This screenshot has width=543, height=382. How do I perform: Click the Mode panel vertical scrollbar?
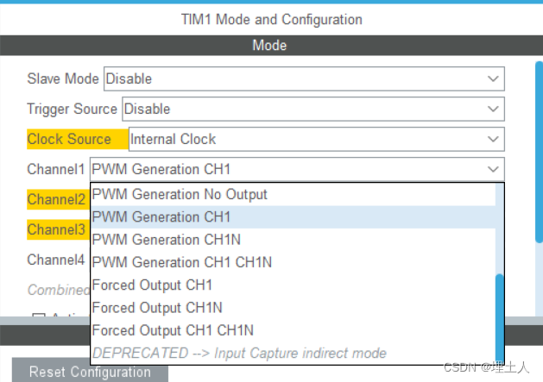539,153
